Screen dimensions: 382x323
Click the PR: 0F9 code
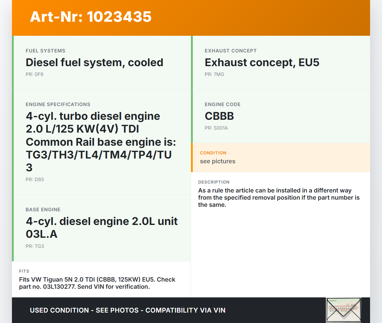point(34,74)
